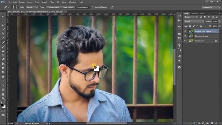This screenshot has width=222, height=125.
Task: Select the Eraser tool
Action: [3, 59]
